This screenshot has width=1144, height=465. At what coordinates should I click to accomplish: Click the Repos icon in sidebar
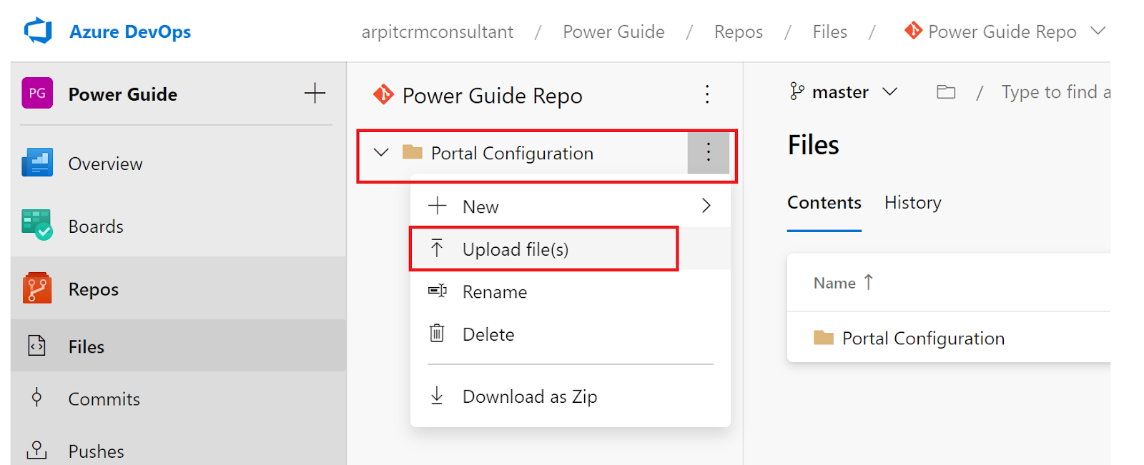point(36,289)
